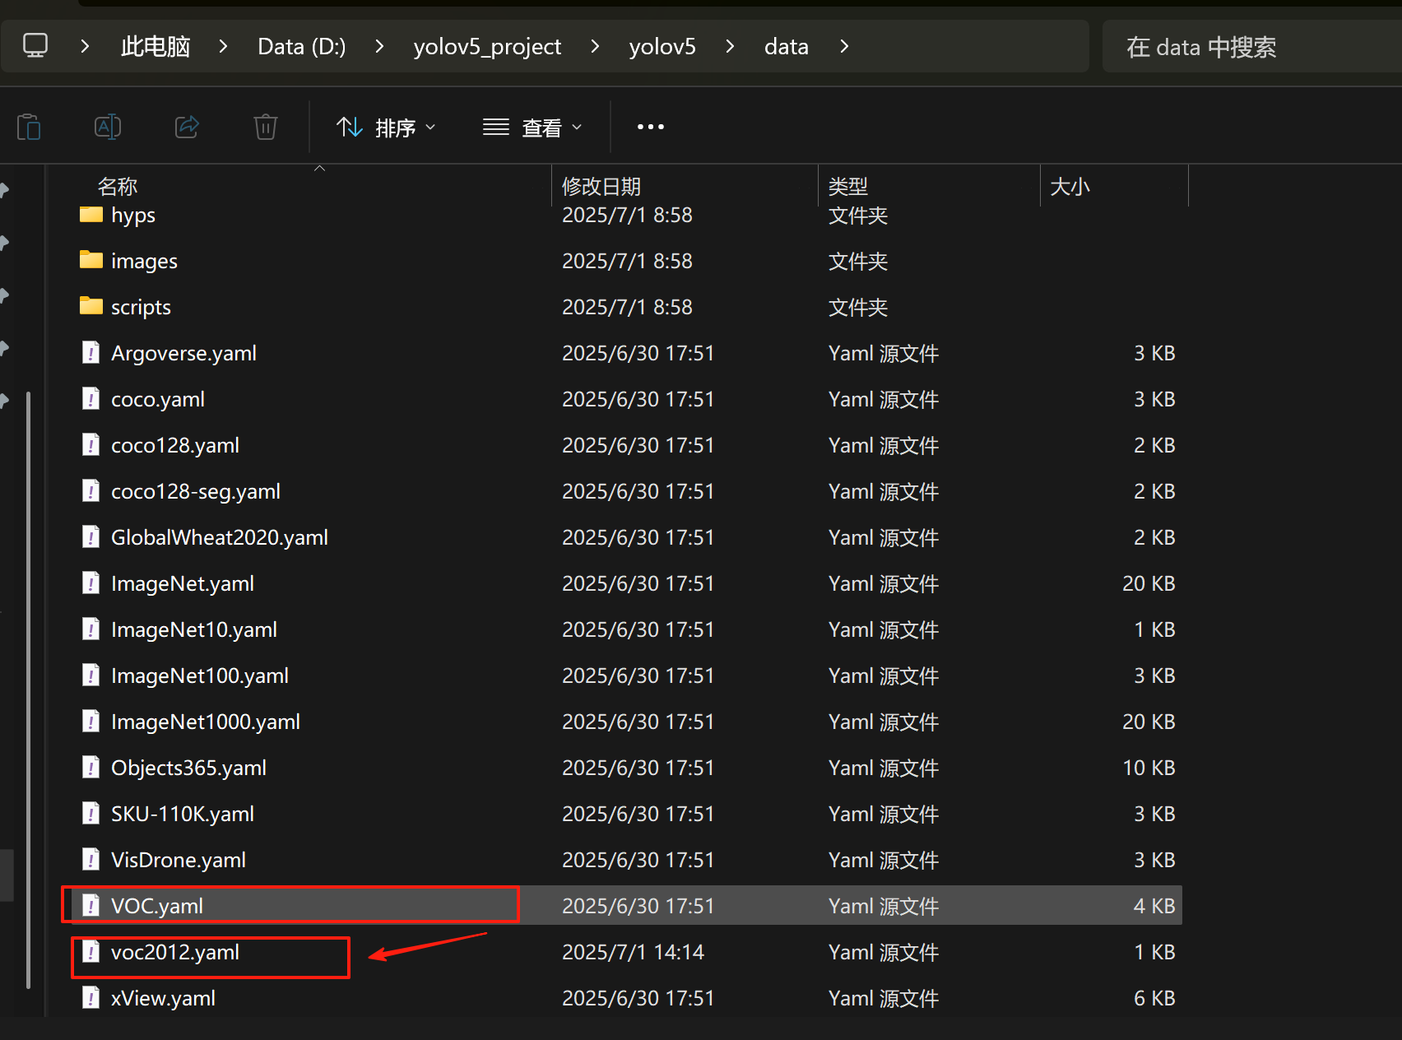Expand the chevron after yolov5 breadcrumb
Screen dimensions: 1402x1040
pyautogui.click(x=730, y=46)
